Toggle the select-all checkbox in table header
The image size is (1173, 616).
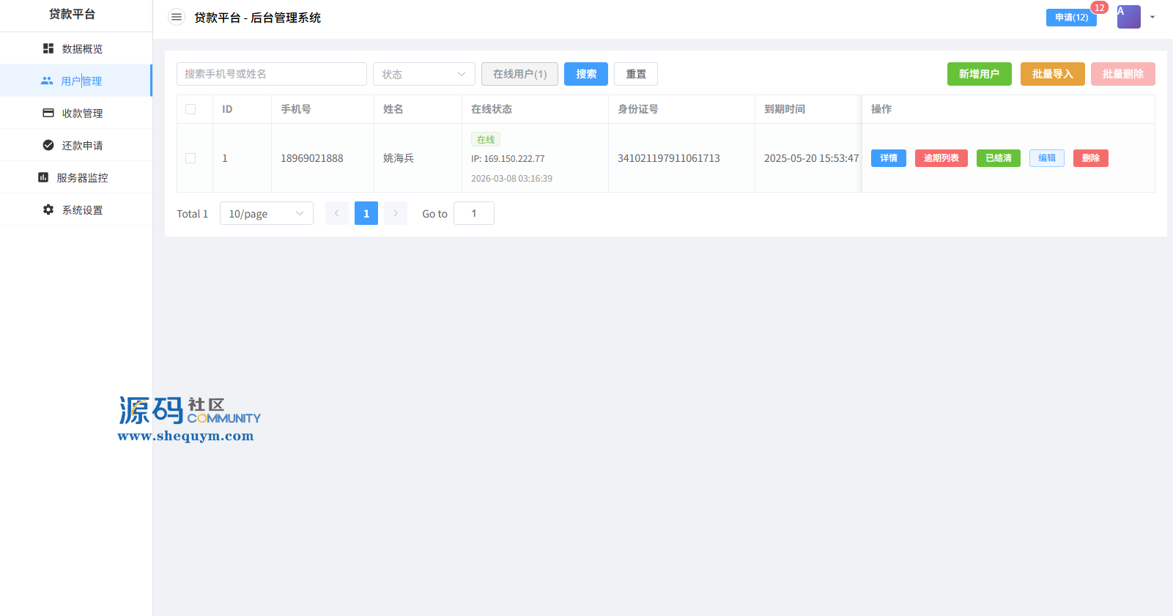click(190, 109)
